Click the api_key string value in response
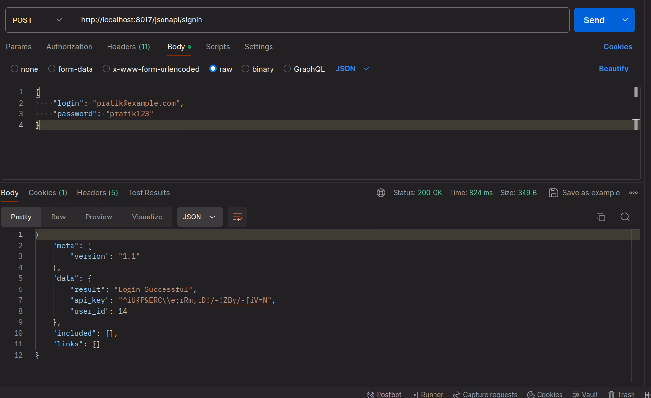This screenshot has height=398, width=651. pos(195,300)
